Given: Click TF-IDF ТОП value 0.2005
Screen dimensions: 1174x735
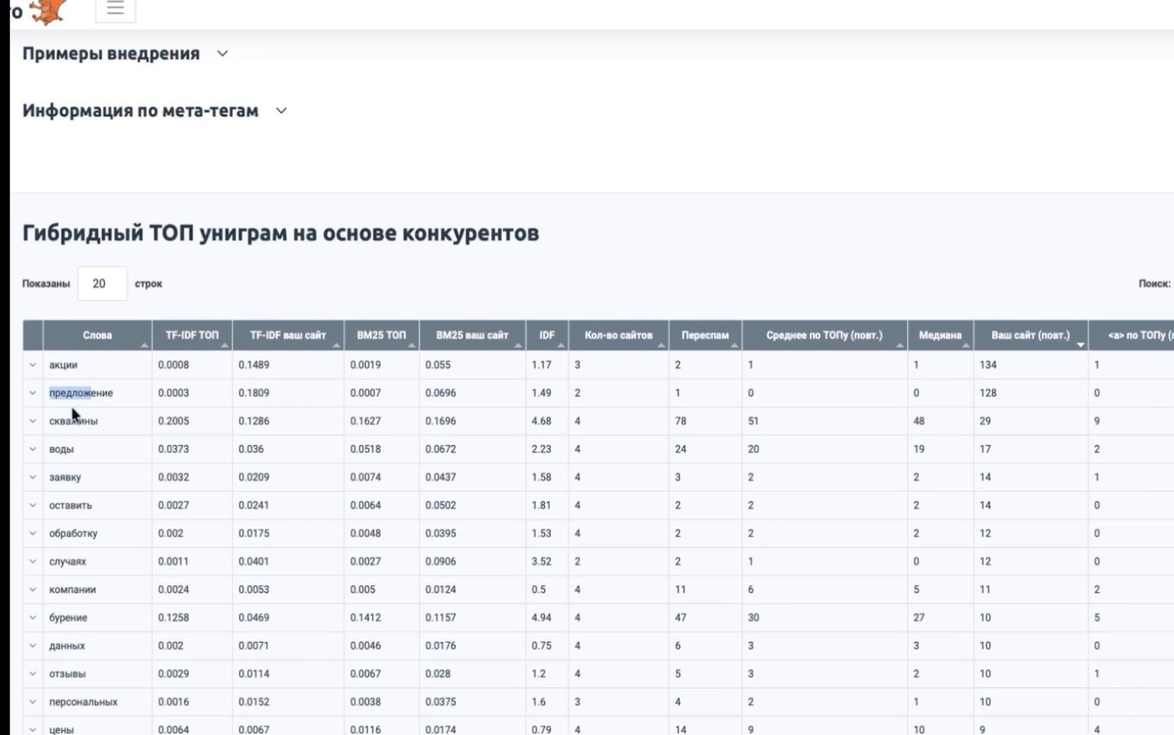Looking at the screenshot, I should pos(174,421).
